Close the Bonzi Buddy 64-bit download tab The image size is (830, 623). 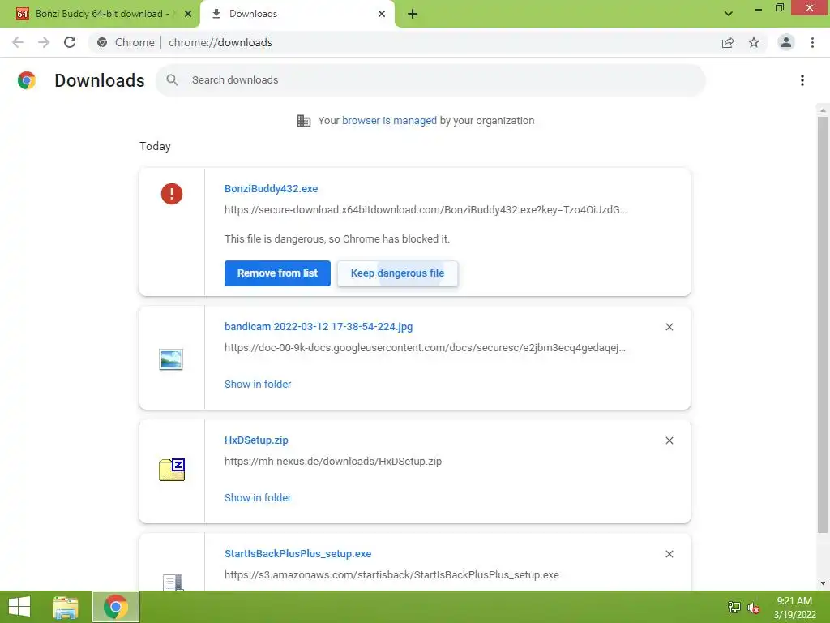pyautogui.click(x=188, y=14)
